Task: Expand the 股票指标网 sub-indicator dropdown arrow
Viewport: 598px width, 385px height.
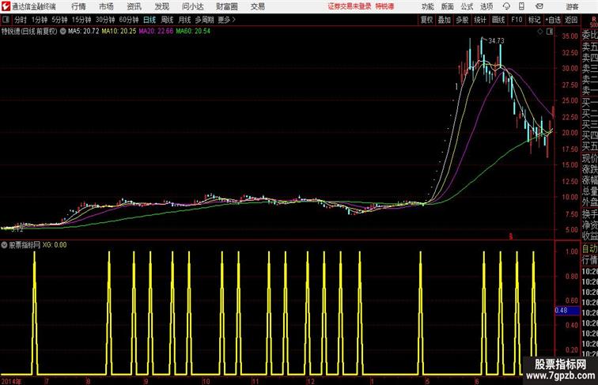Action: coord(4,245)
